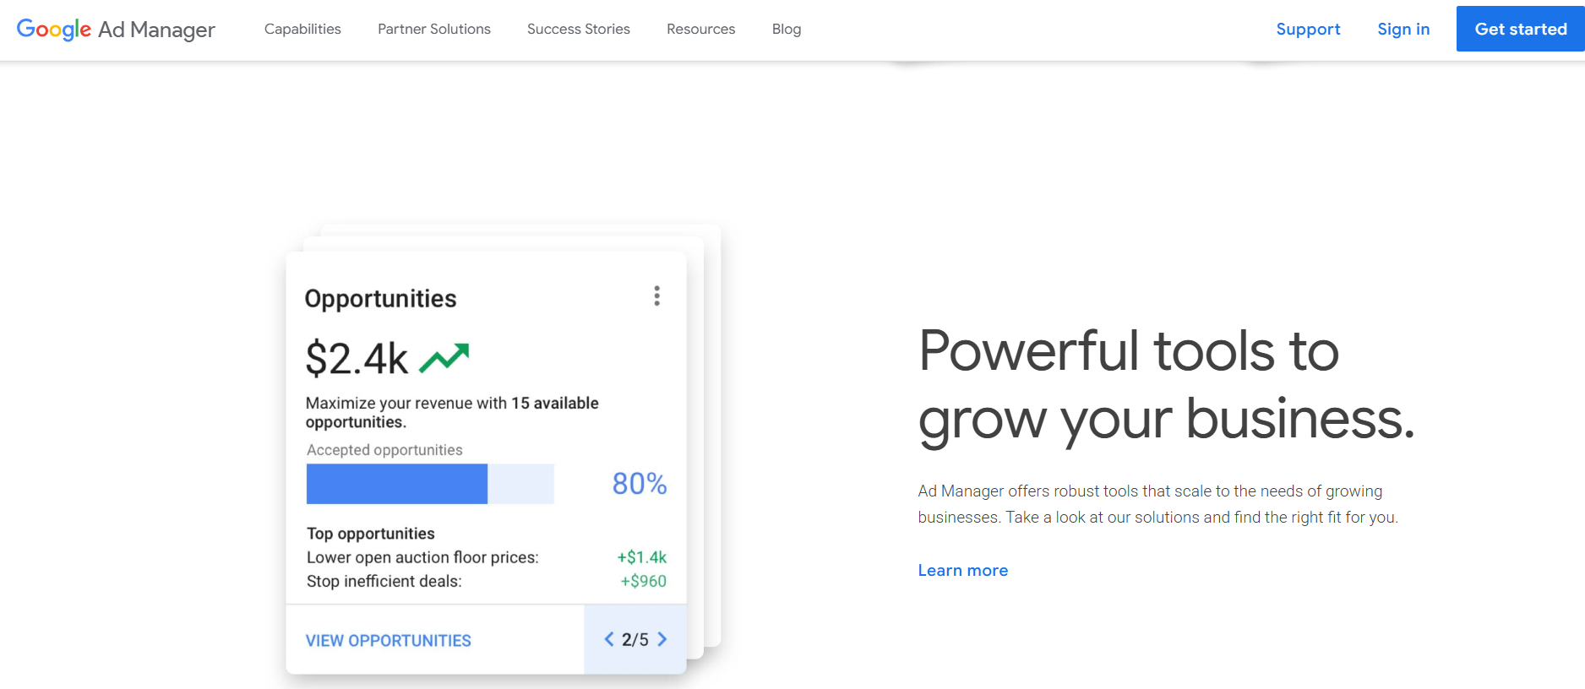Image resolution: width=1585 pixels, height=689 pixels.
Task: Visit the Blog page
Action: [787, 29]
